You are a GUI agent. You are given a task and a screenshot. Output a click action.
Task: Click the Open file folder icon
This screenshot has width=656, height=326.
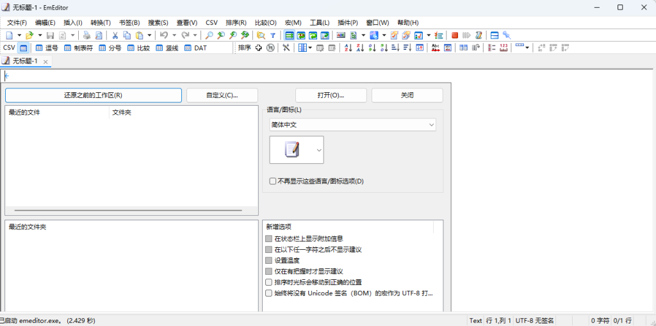point(29,35)
